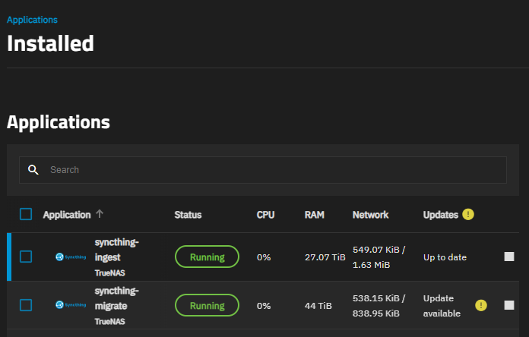Sort the table by CPU column
Image resolution: width=529 pixels, height=337 pixels.
coord(265,215)
